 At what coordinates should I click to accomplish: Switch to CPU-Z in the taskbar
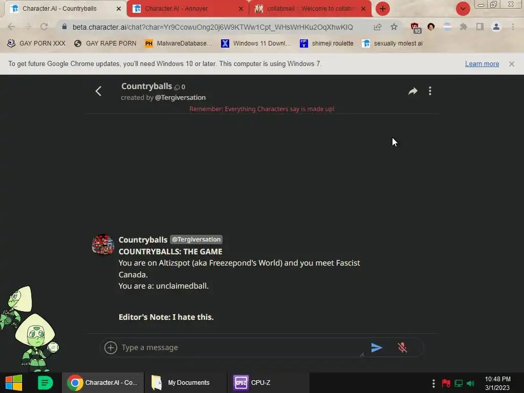click(268, 383)
